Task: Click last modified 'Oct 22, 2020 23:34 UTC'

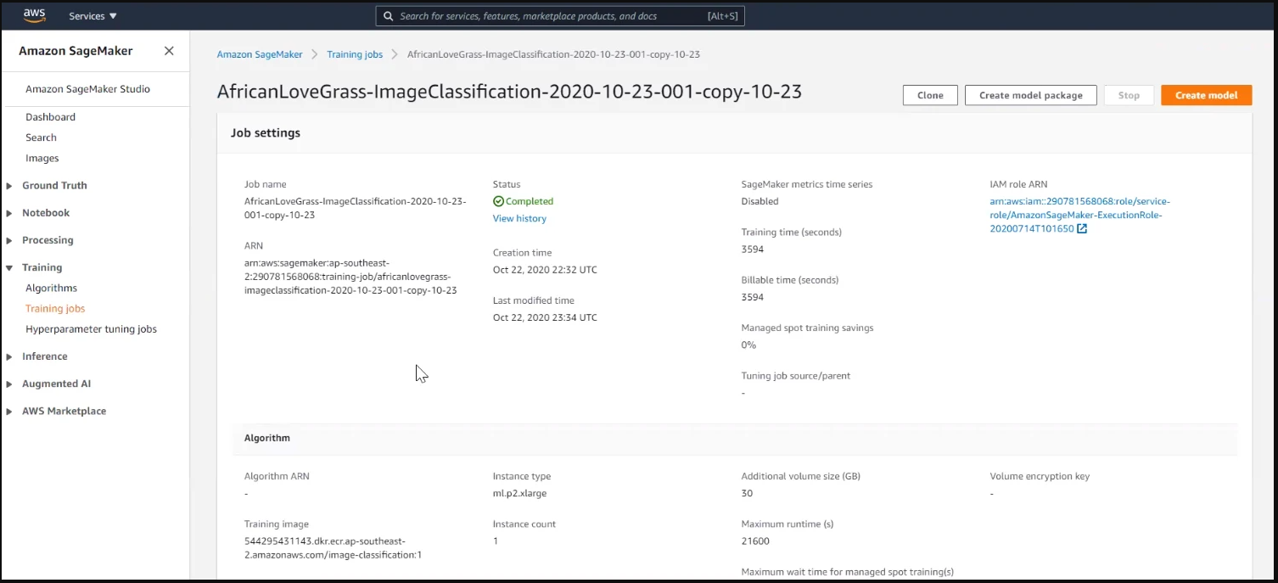Action: (x=545, y=317)
